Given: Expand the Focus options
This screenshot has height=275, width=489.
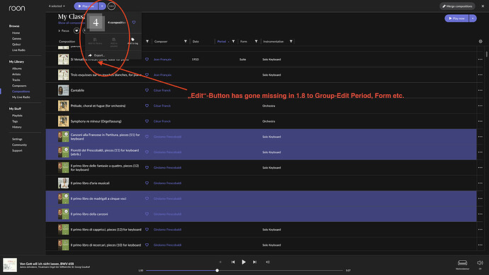Looking at the screenshot, I should [64, 30].
